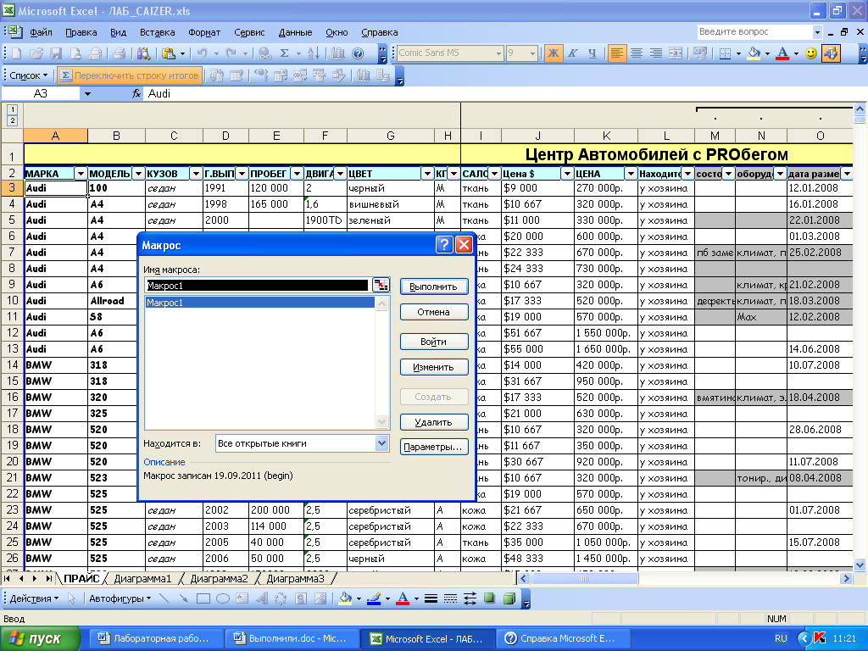The height and width of the screenshot is (651, 868).
Task: Click the Print Preview magnifier icon
Action: 144,53
